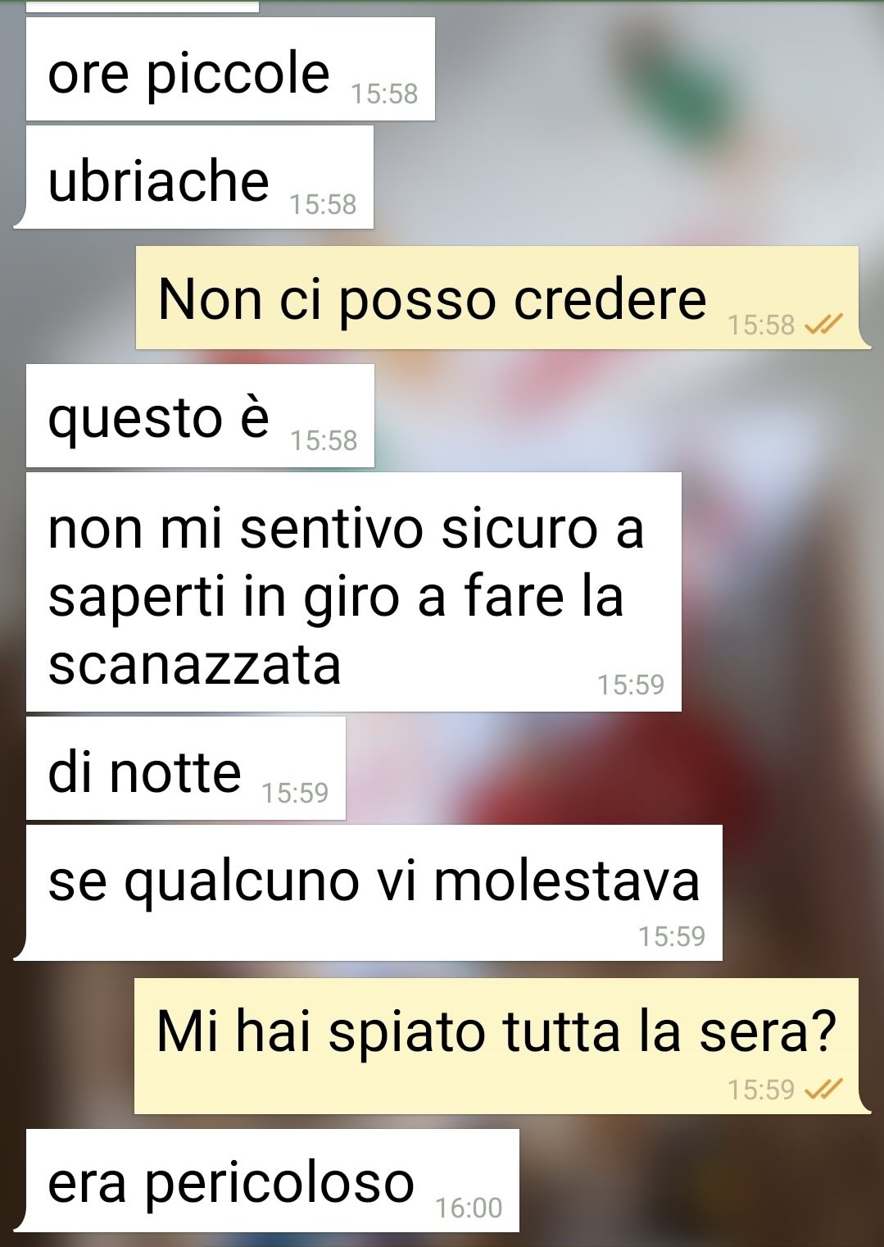Screen dimensions: 884x1247
Task: Tap the 'Non ci posso credere' message
Action: pyautogui.click(x=497, y=298)
